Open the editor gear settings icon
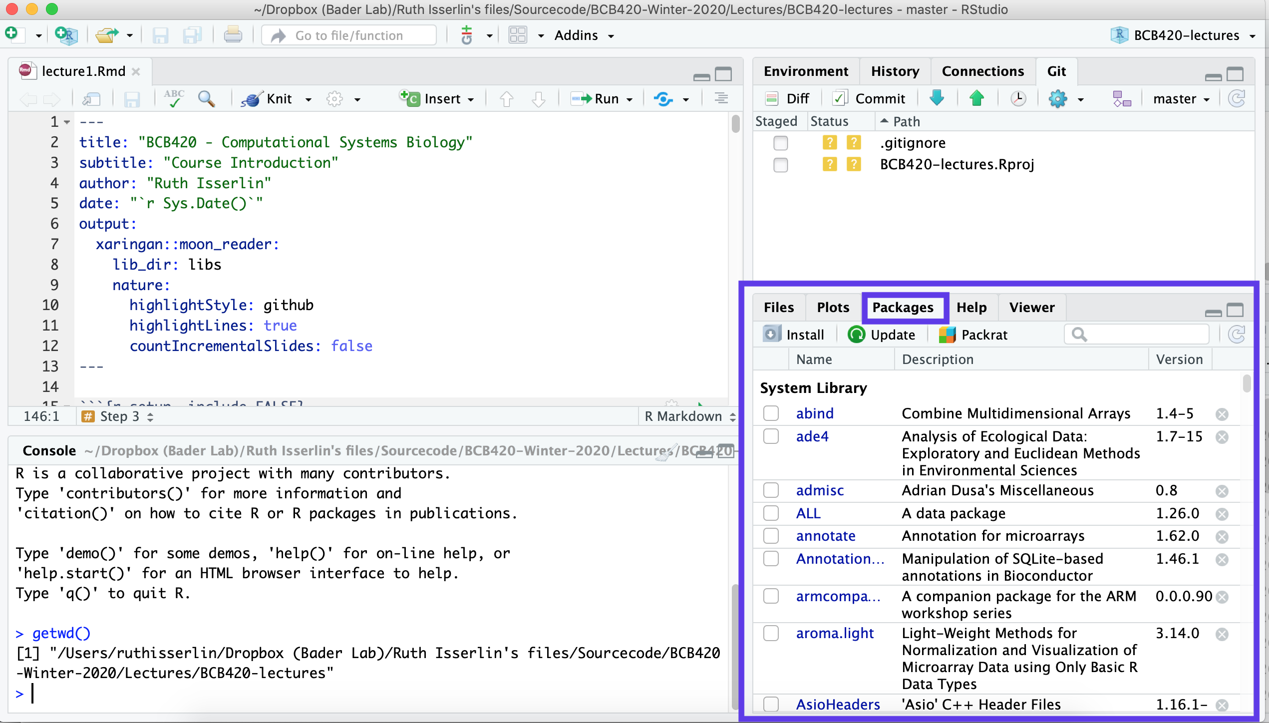This screenshot has height=723, width=1269. pos(334,99)
